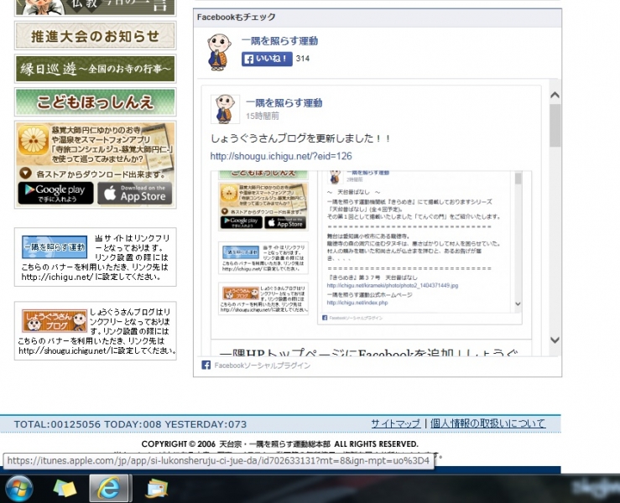Image resolution: width=620 pixels, height=503 pixels.
Task: Open 個人情報の取扱いについて footer link
Action: pyautogui.click(x=487, y=423)
